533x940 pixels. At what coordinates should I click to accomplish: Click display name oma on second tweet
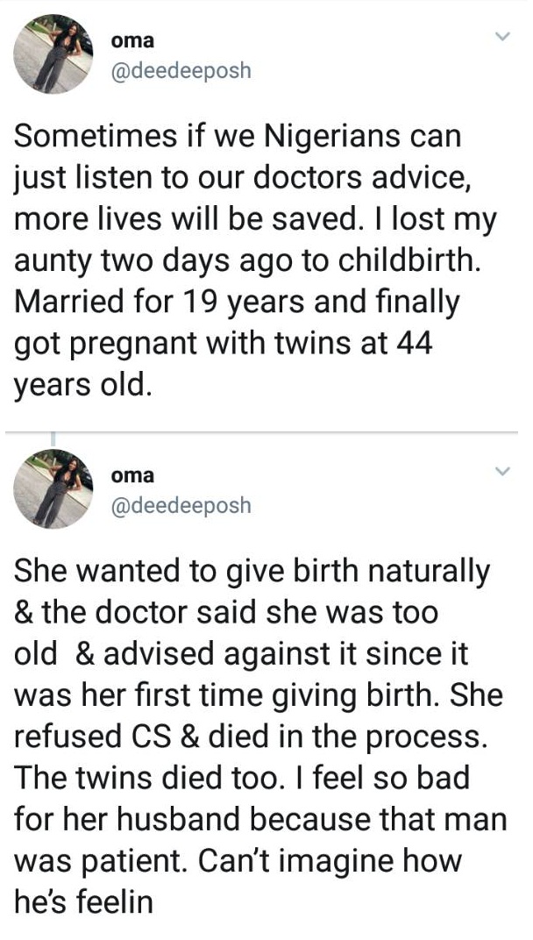(132, 475)
